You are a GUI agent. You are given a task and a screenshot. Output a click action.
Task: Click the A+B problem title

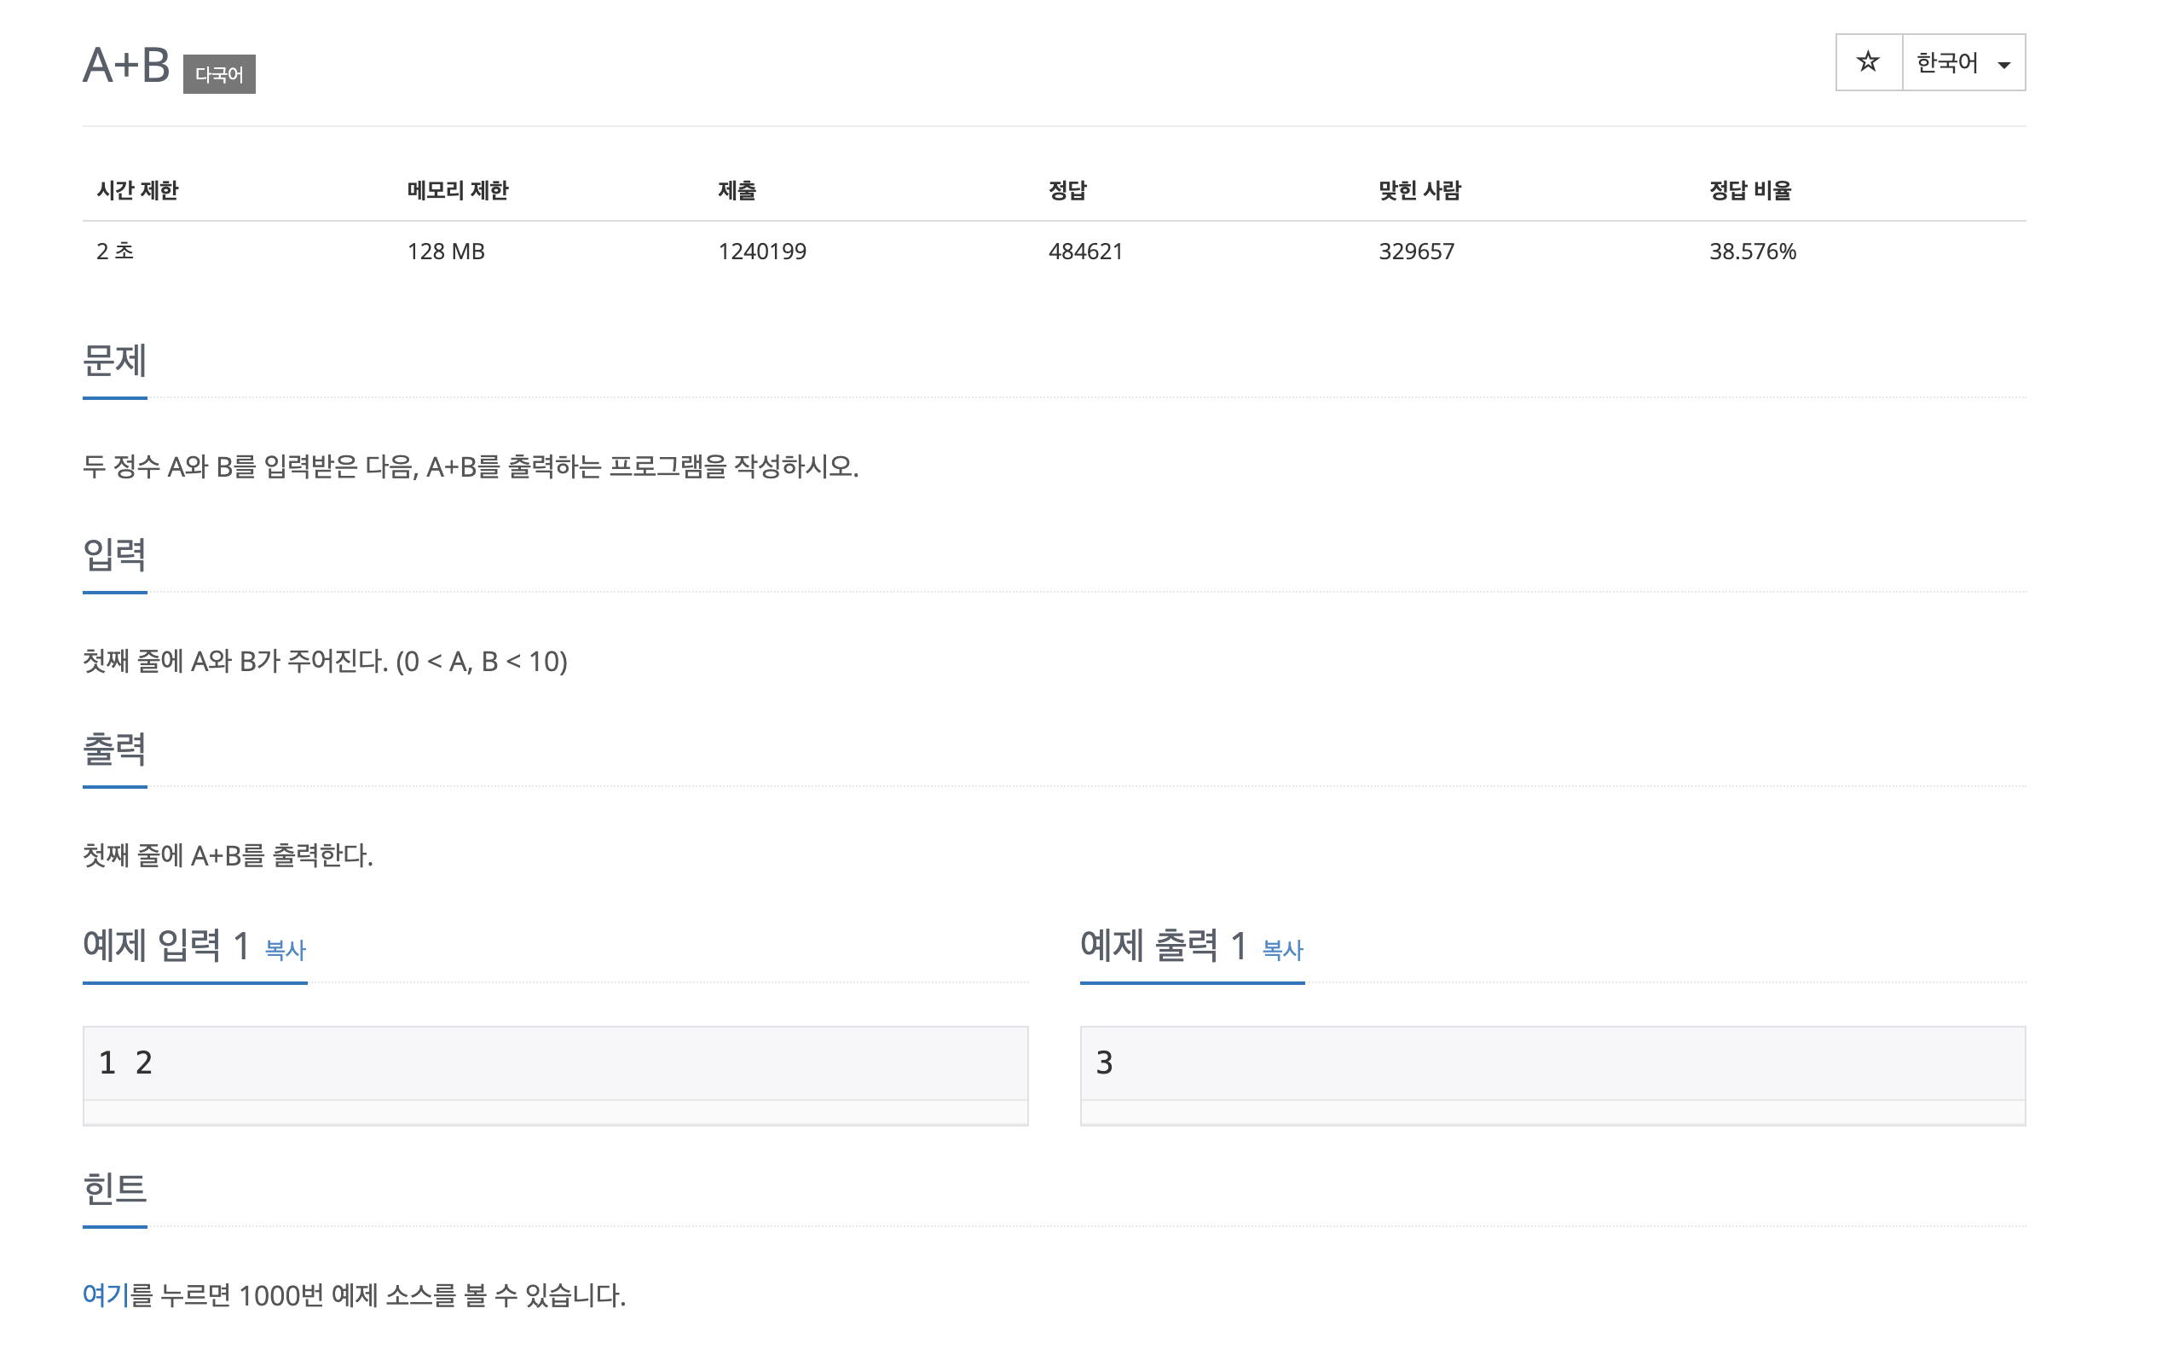(x=126, y=62)
